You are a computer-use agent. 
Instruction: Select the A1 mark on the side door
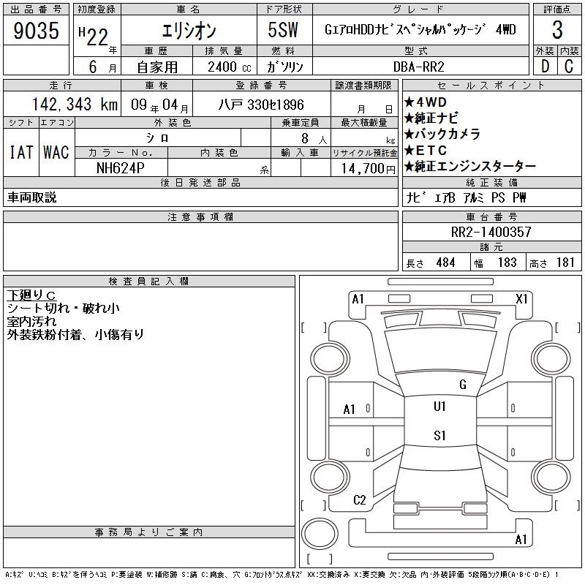350,409
